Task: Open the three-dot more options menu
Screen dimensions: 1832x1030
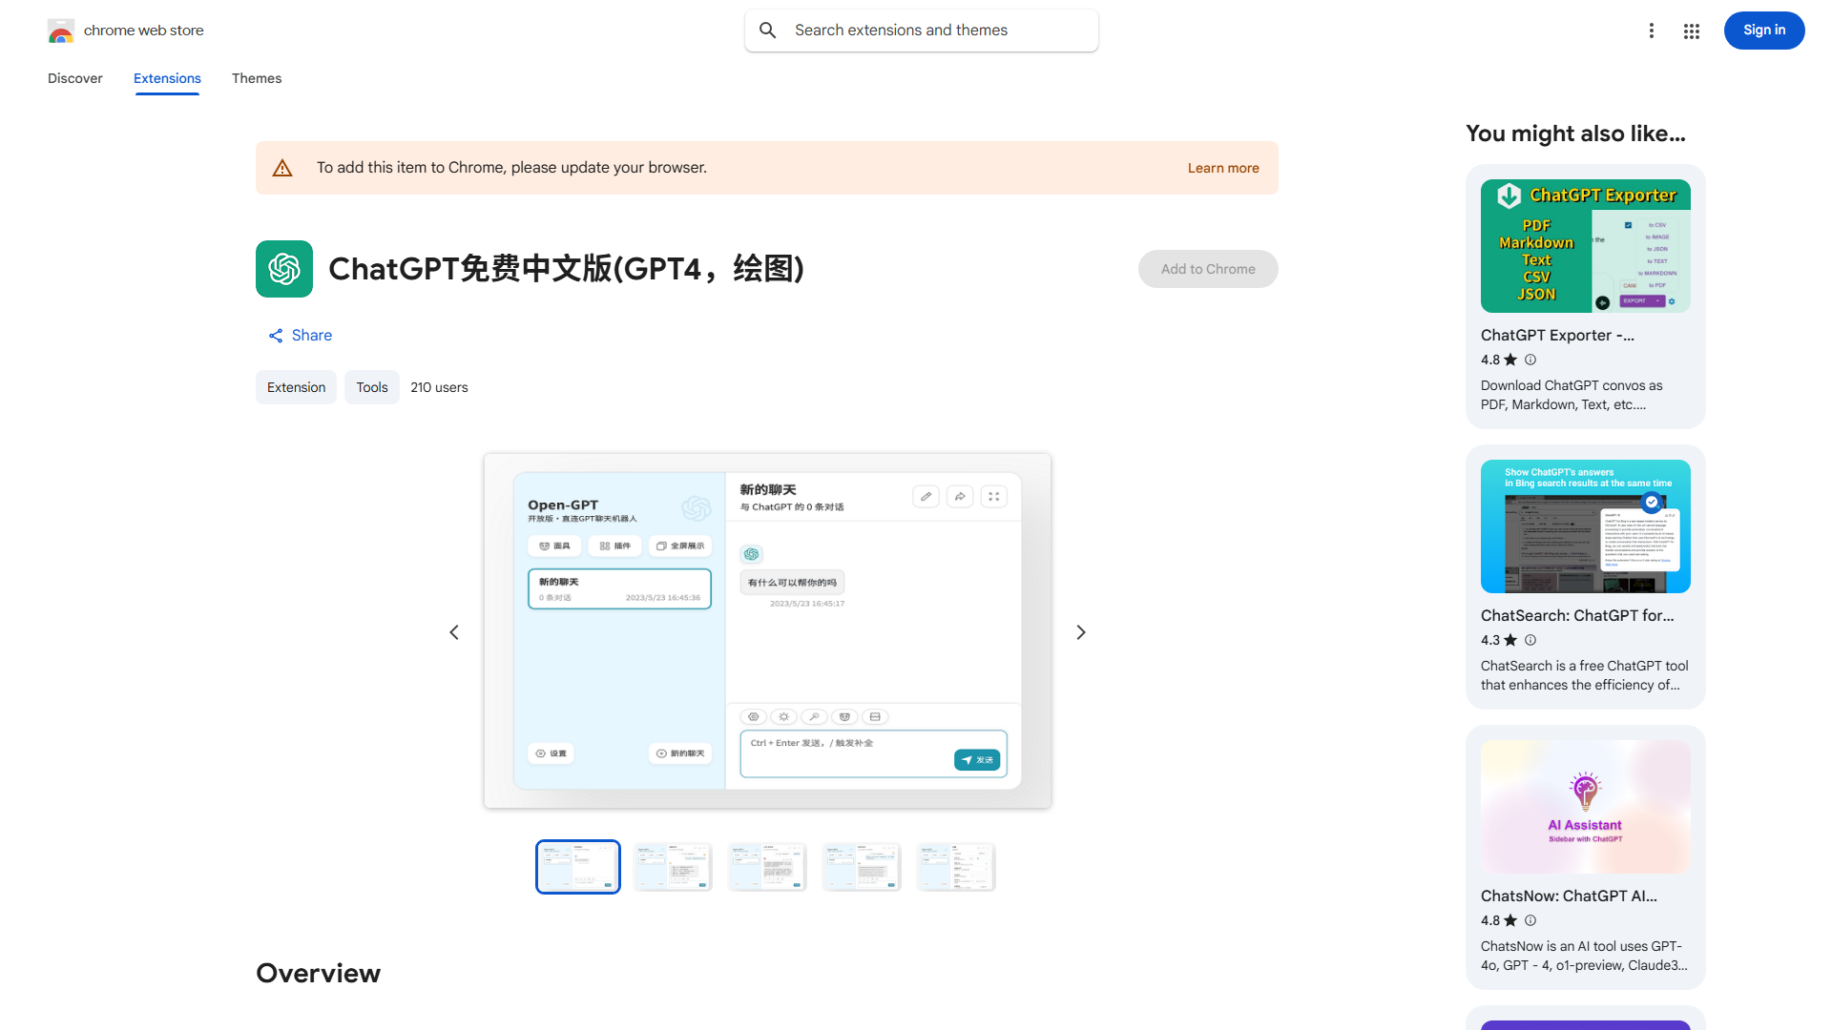Action: click(1652, 31)
